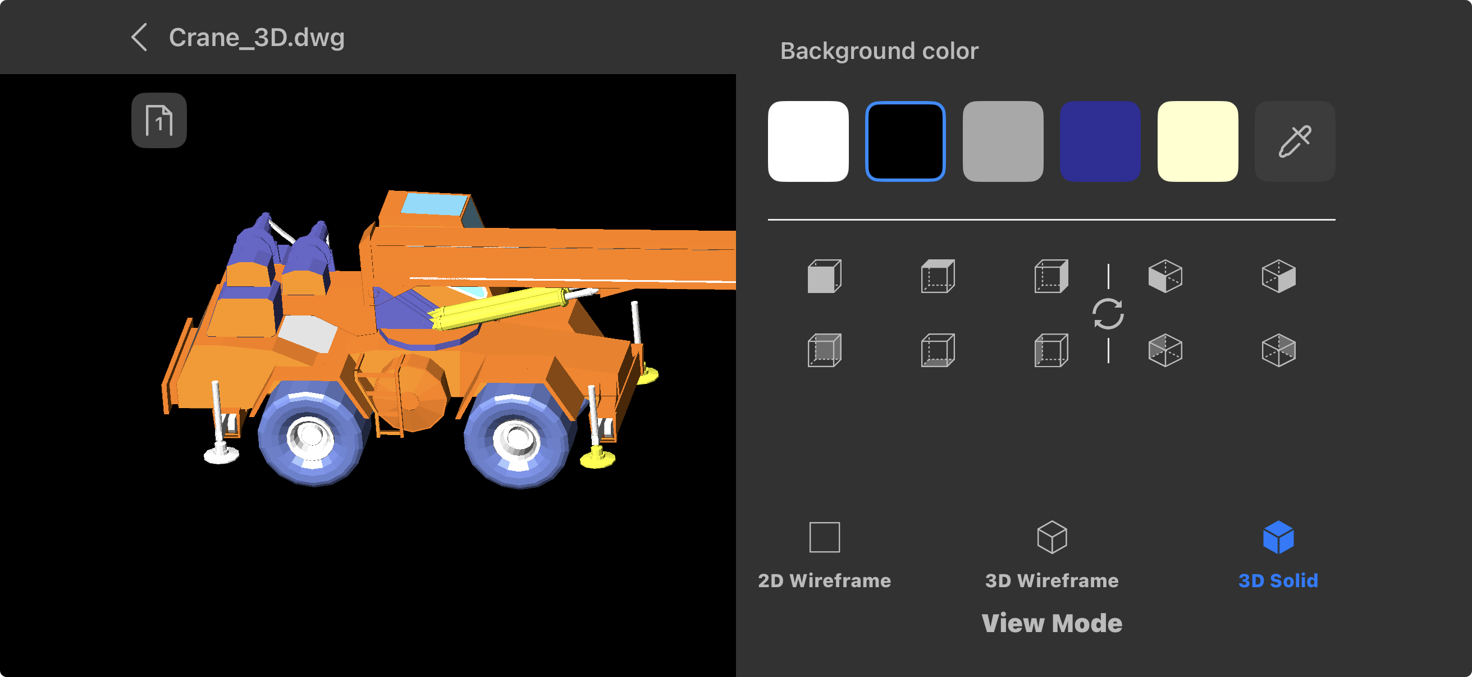Select the back view cube icon
Screen dimensions: 1472x677
[x=824, y=350]
